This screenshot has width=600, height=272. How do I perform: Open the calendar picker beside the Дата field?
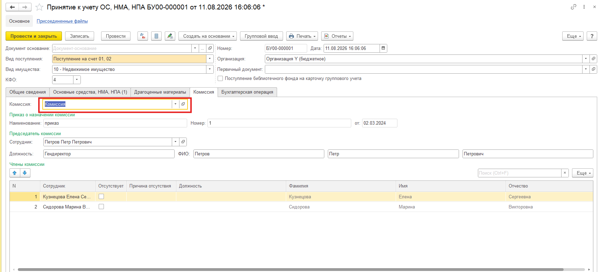pyautogui.click(x=383, y=48)
